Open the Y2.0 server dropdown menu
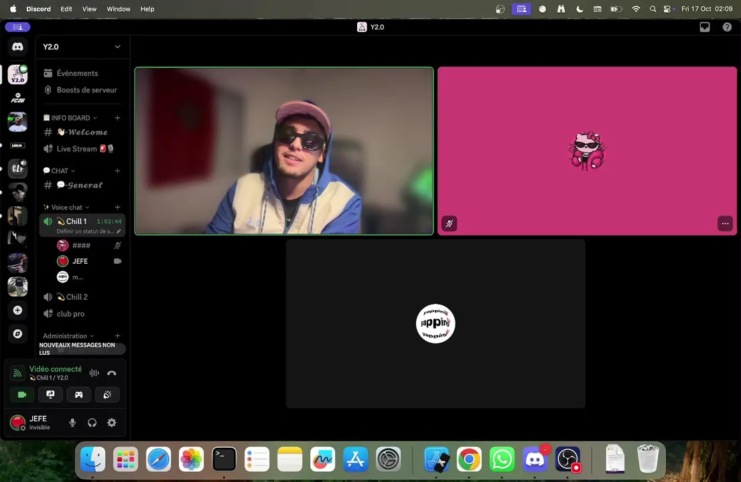The image size is (741, 482). tap(118, 47)
